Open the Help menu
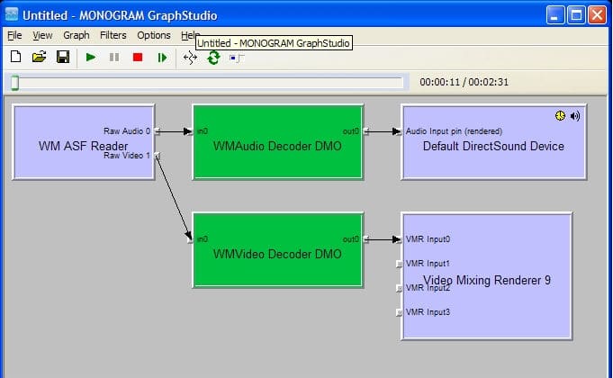Viewport: 613px width, 378px height. point(190,35)
